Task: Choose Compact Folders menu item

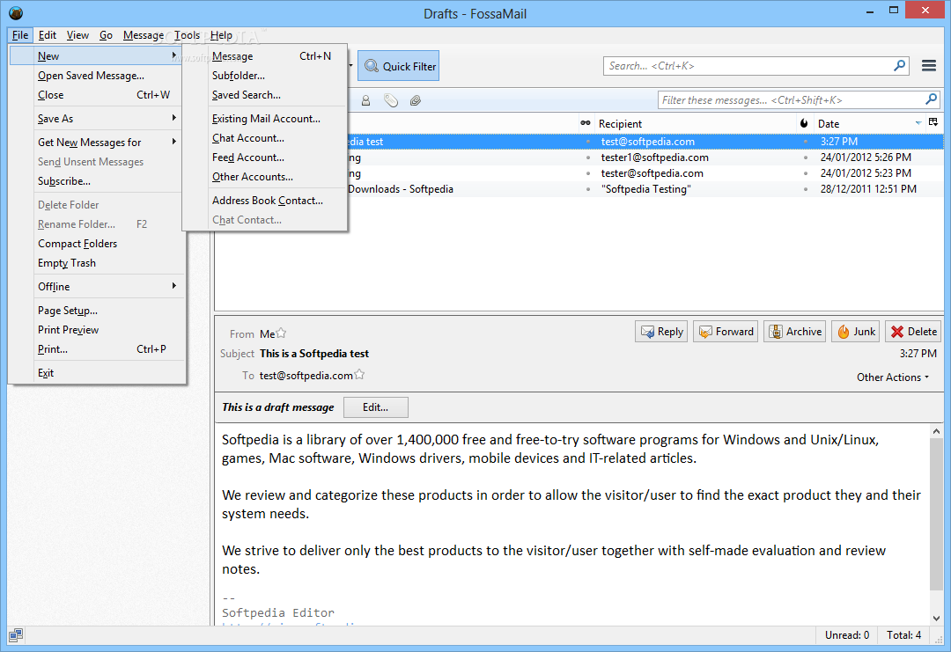Action: pyautogui.click(x=97, y=243)
